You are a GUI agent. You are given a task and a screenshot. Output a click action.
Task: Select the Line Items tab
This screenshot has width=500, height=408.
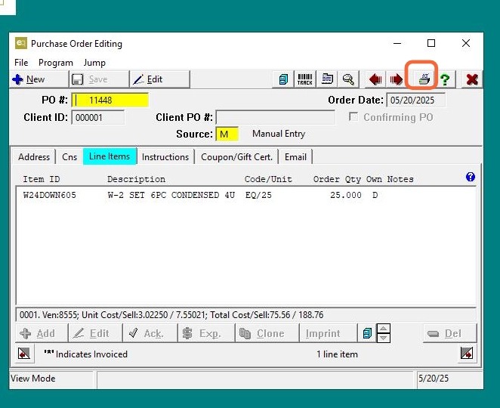point(110,156)
